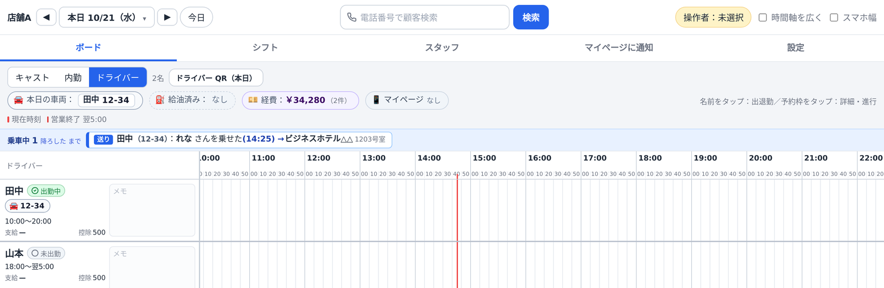Click 田中's shift time 10:00〜20:00
The width and height of the screenshot is (884, 288).
(28, 221)
